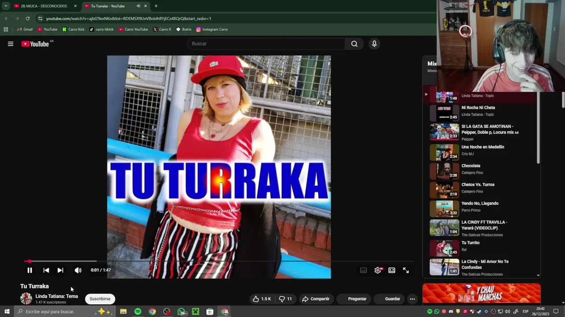
Task: Pause the video
Action: click(30, 270)
